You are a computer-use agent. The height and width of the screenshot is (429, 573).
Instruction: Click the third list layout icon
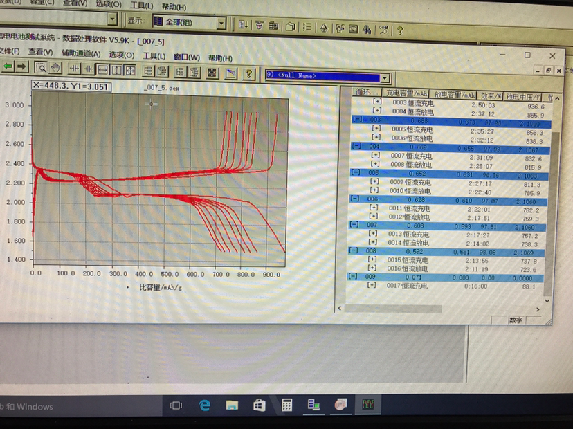point(180,72)
